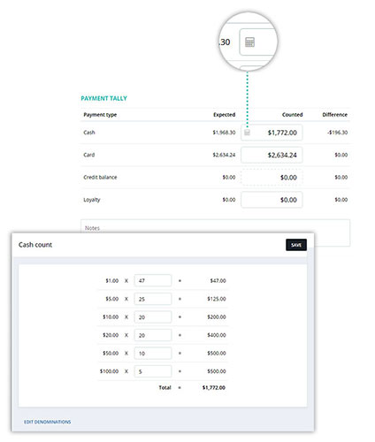Click the Loyalty row label

point(92,200)
